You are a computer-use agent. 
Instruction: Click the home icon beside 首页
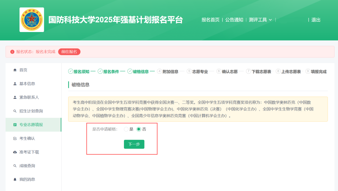[x=15, y=70]
